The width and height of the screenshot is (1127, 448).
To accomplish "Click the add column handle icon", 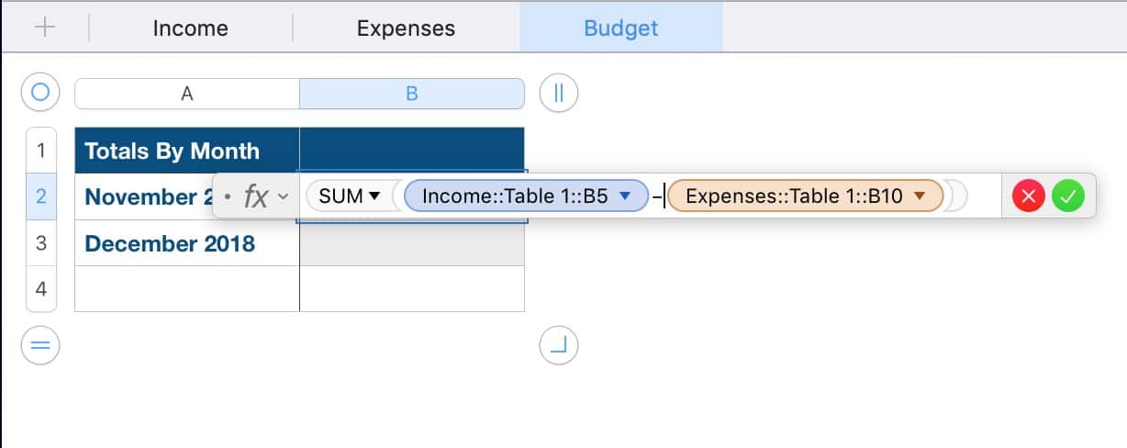I will coord(559,93).
